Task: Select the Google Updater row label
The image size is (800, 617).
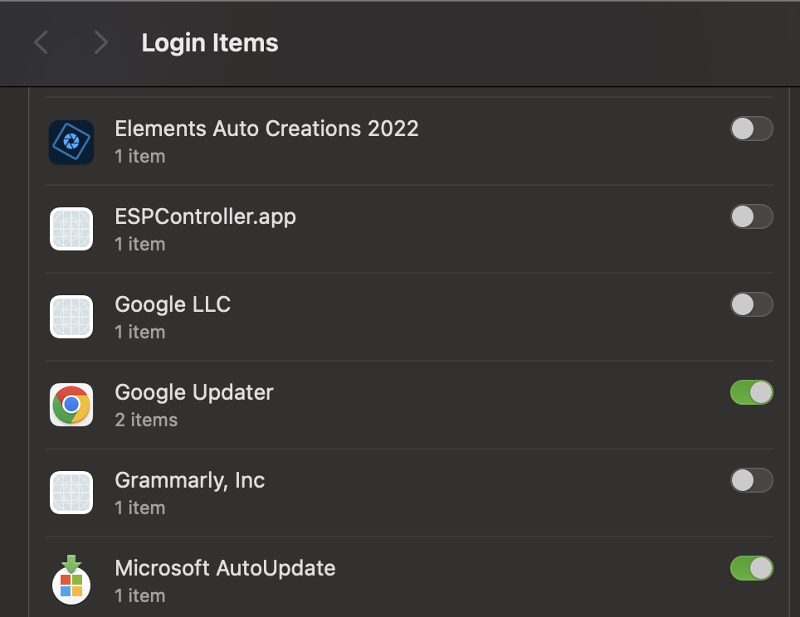Action: [194, 392]
